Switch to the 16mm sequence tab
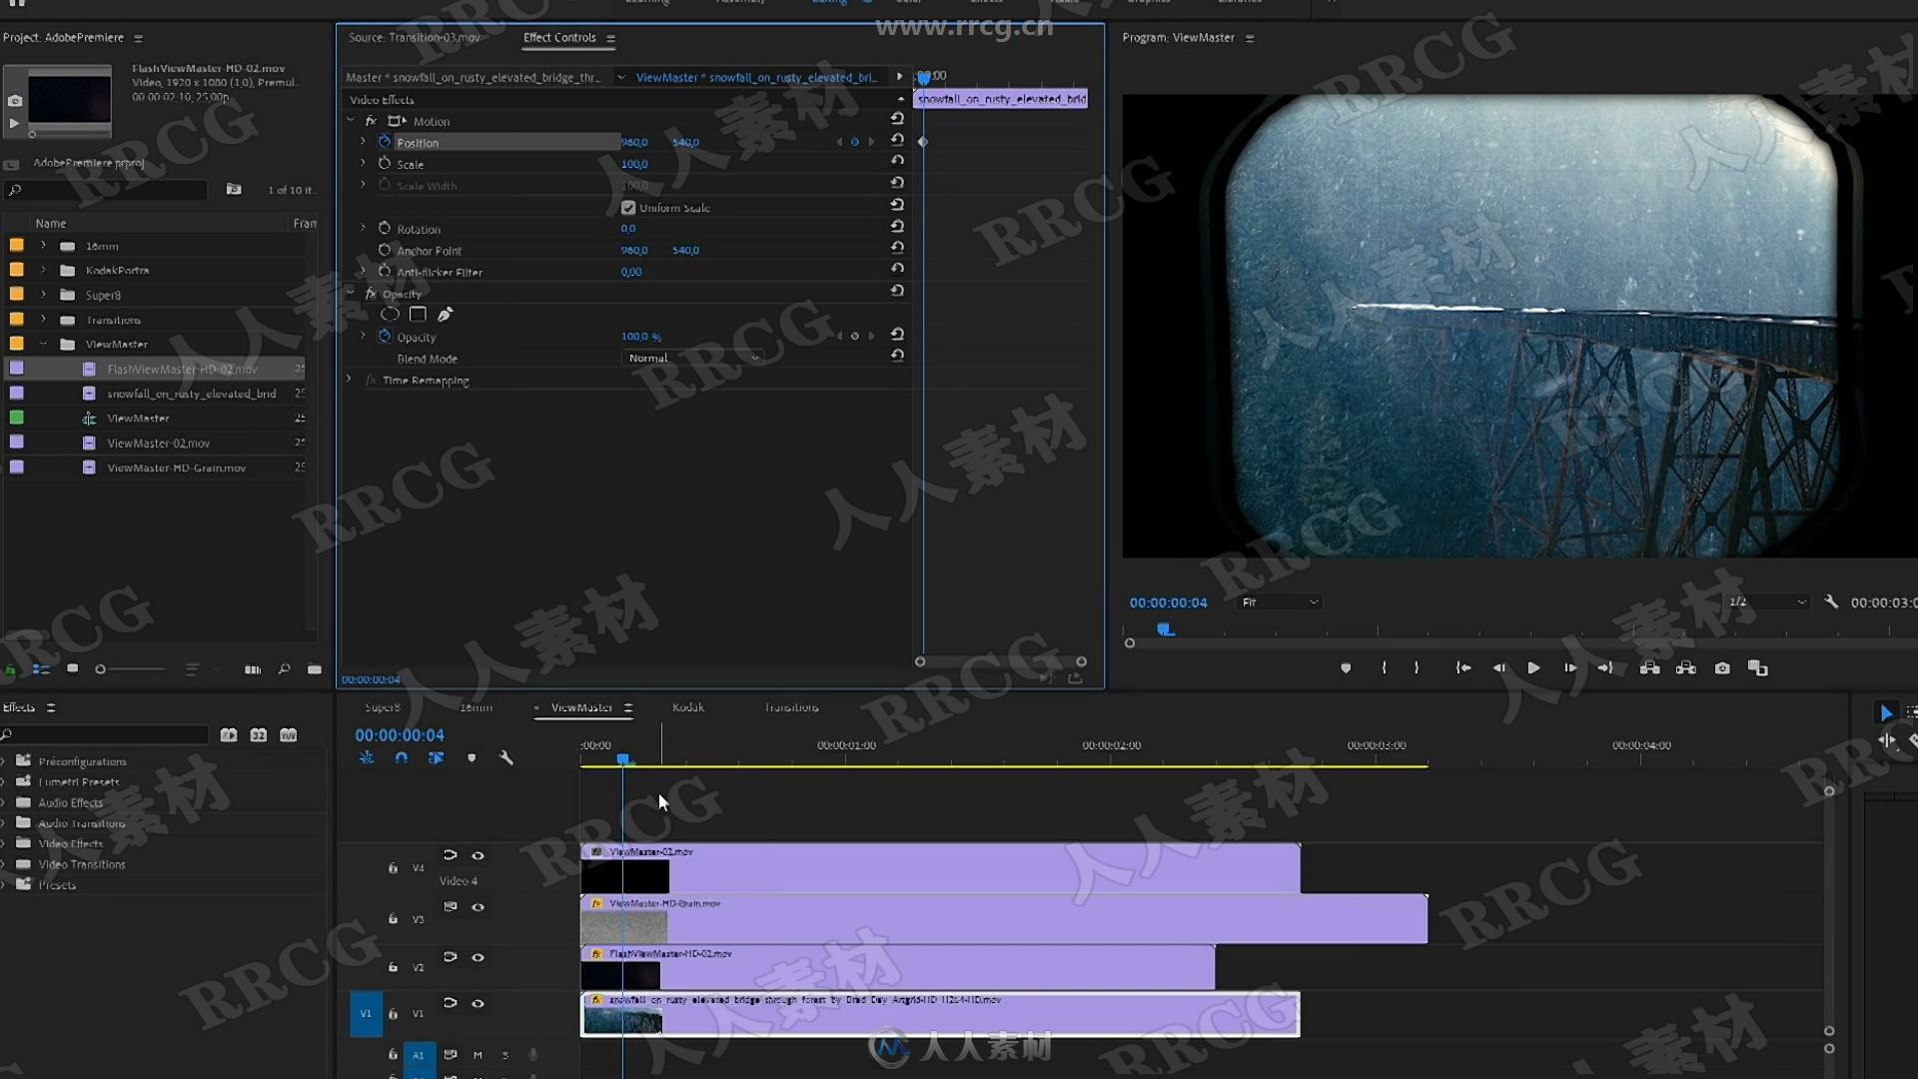Viewport: 1918px width, 1079px height. 476,707
